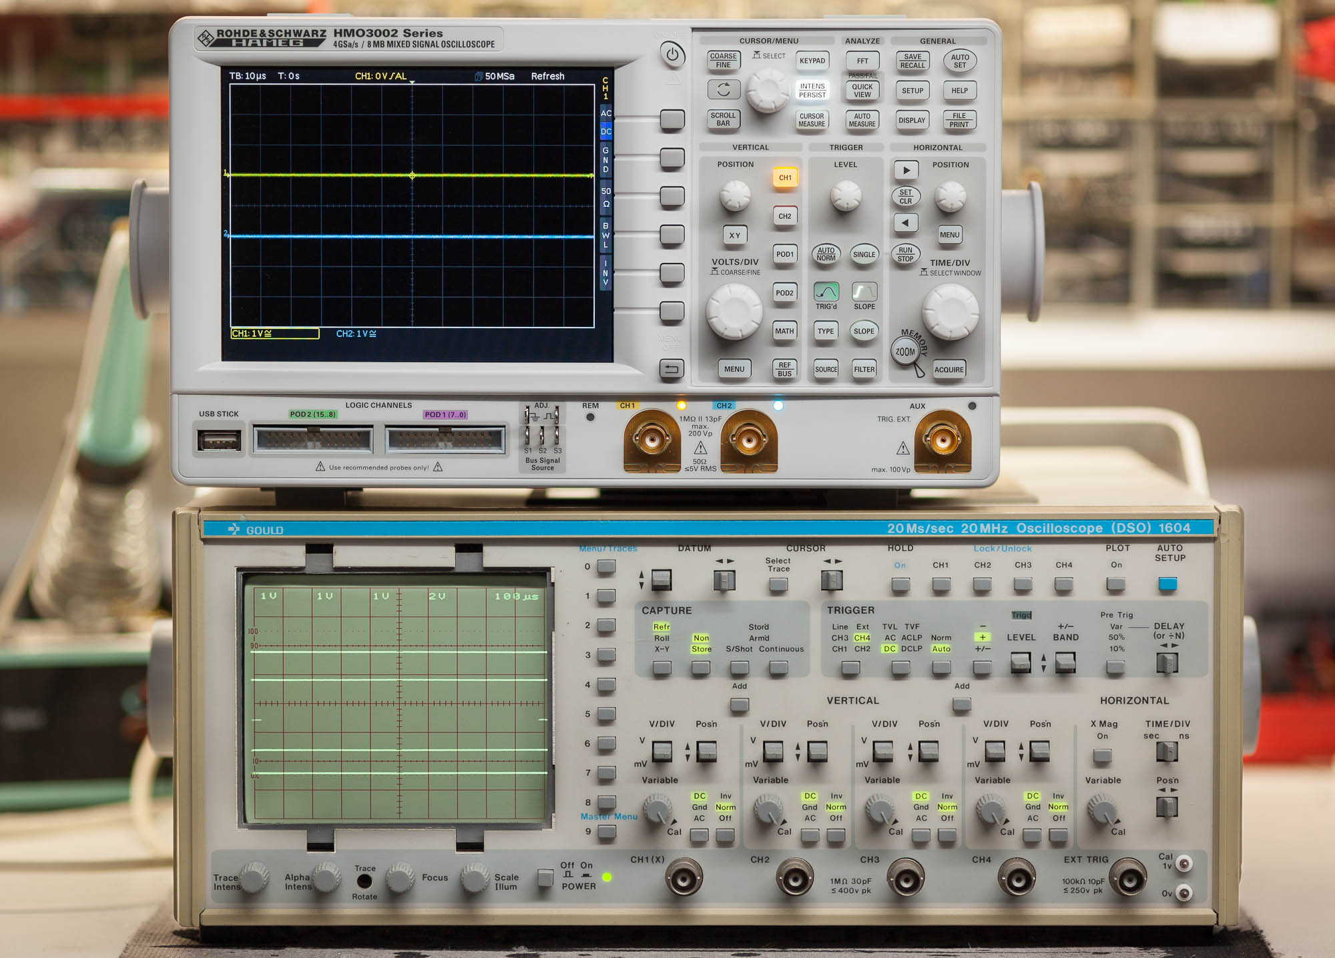The image size is (1335, 958).
Task: Click the CH2 BNC input connector on HMO3002
Action: pos(749,440)
